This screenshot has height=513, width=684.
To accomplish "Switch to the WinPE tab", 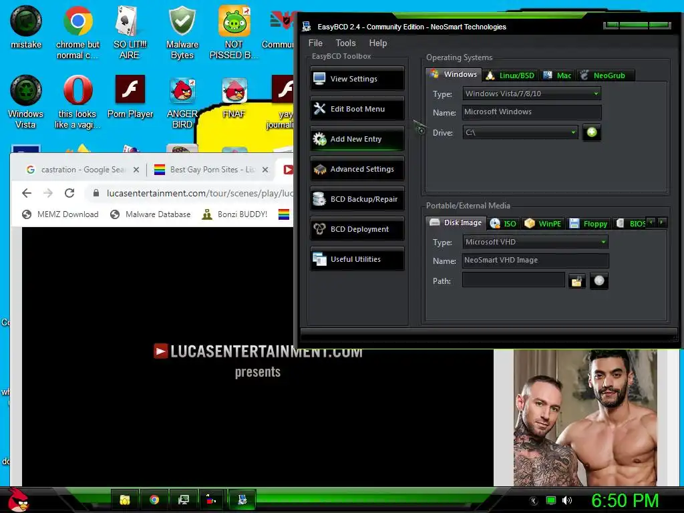I will pyautogui.click(x=542, y=224).
